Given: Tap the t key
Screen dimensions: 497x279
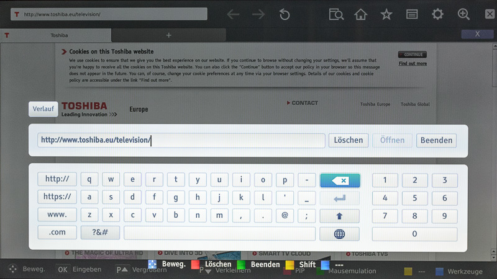Looking at the screenshot, I should pos(176,179).
